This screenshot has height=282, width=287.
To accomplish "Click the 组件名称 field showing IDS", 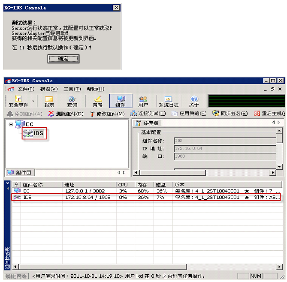I will point(225,141).
